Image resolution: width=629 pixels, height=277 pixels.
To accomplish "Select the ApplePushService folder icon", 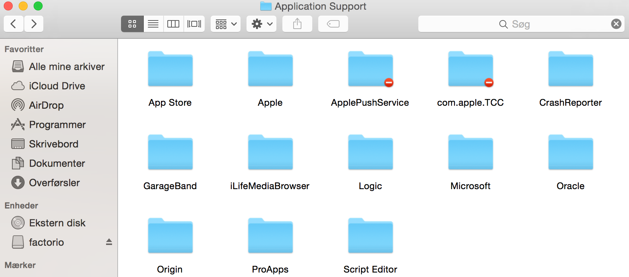I will click(371, 69).
